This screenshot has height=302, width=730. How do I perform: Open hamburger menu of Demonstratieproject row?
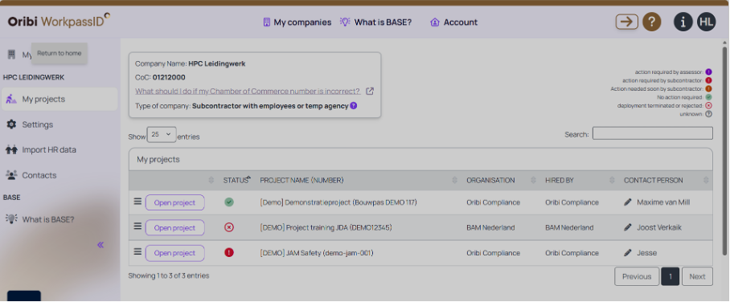point(137,201)
